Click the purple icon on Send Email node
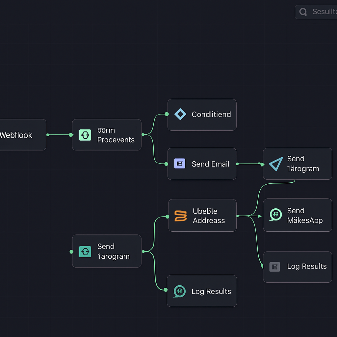 click(x=180, y=164)
